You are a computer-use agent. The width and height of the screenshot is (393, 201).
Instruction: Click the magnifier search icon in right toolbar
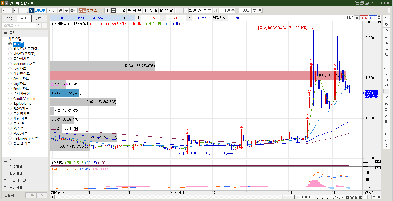pyautogui.click(x=386, y=146)
